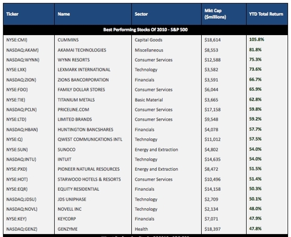Click the NASDAQ:HBAN ticker

click(22, 130)
